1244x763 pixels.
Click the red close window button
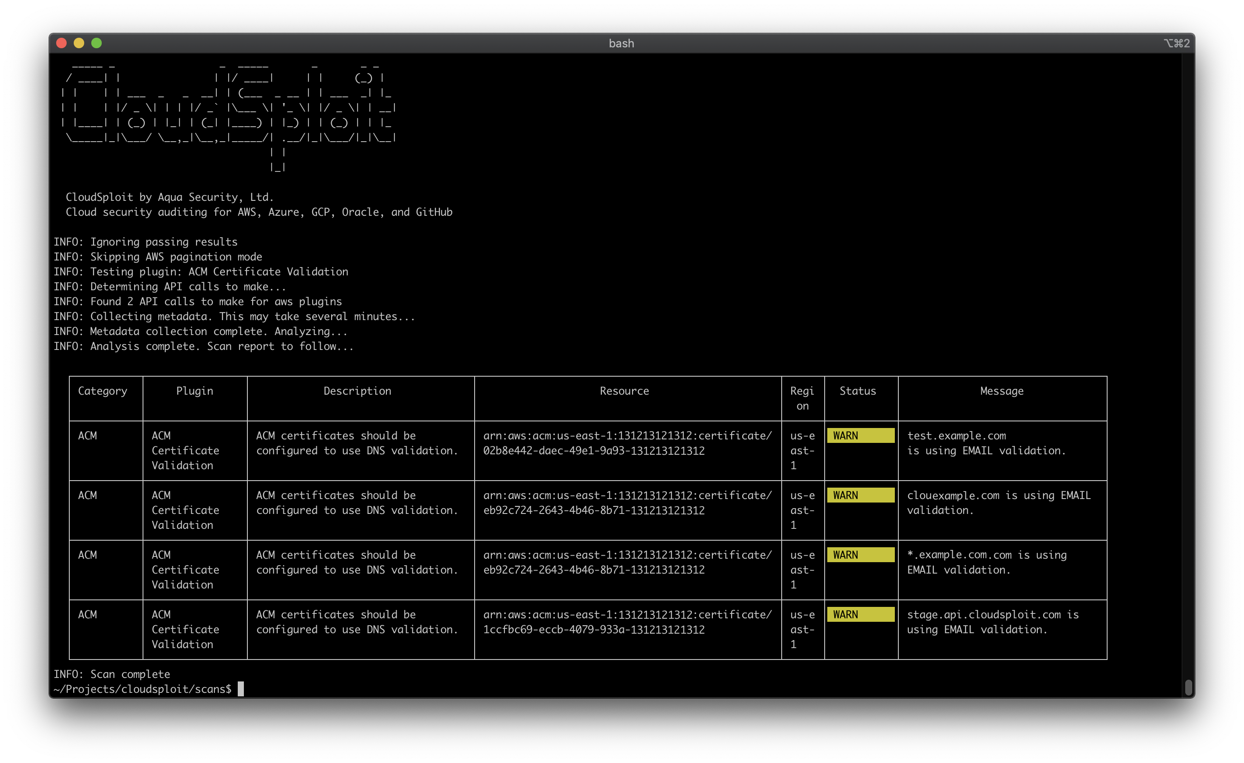(x=61, y=43)
